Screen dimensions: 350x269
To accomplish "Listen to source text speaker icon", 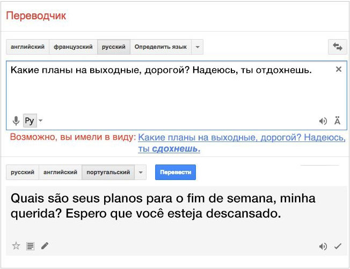I will [323, 121].
